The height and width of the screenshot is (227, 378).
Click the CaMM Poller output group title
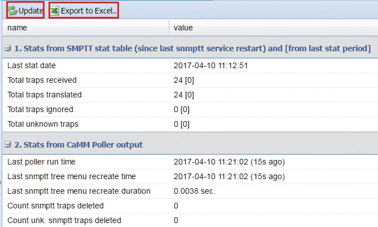coord(78,145)
